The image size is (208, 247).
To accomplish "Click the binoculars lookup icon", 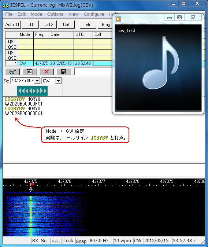I will click(x=12, y=72).
